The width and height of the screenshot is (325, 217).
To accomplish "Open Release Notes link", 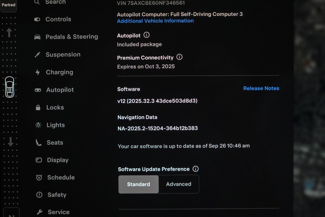I will point(261,88).
